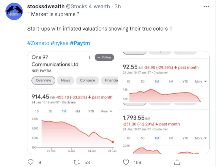Open the tweet's three-dot more menu
Screen dimensions: 218x167
point(206,6)
